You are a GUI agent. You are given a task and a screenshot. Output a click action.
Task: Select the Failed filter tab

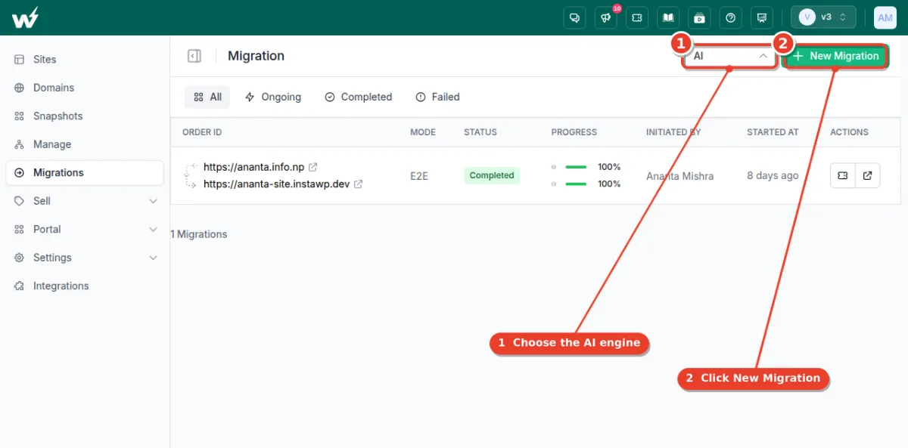pos(437,97)
